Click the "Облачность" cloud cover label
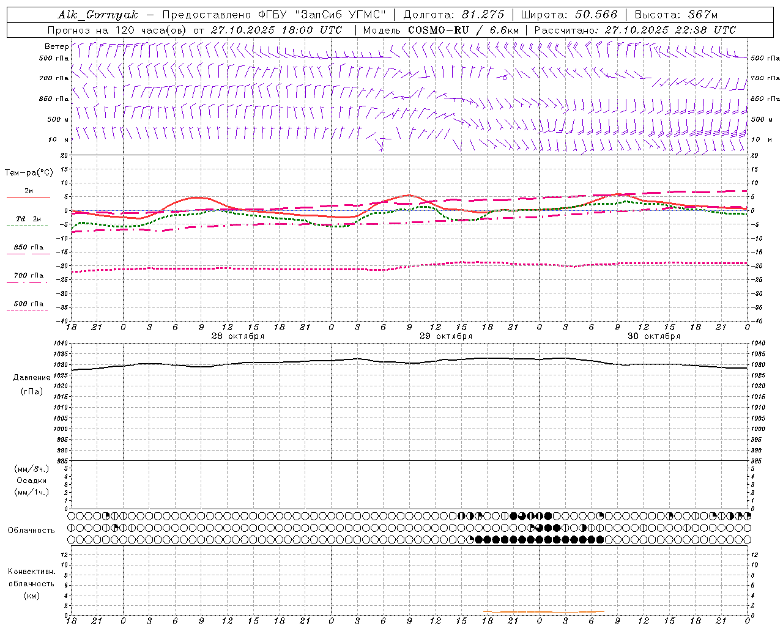Image resolution: width=783 pixels, height=626 pixels. click(x=31, y=530)
